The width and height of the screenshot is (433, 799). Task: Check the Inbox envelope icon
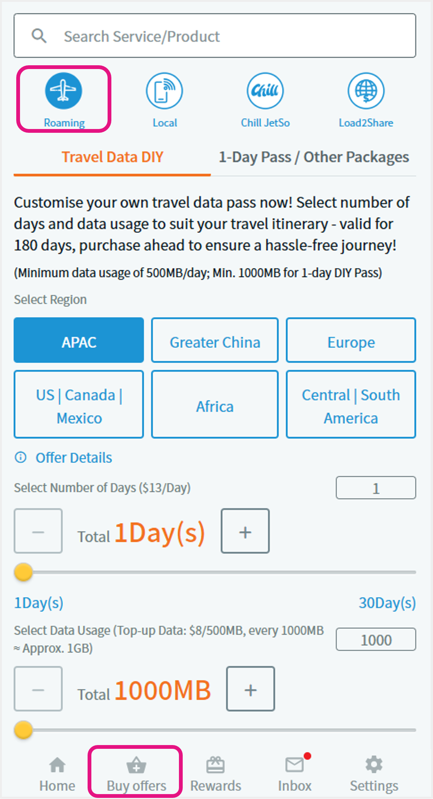tap(295, 765)
